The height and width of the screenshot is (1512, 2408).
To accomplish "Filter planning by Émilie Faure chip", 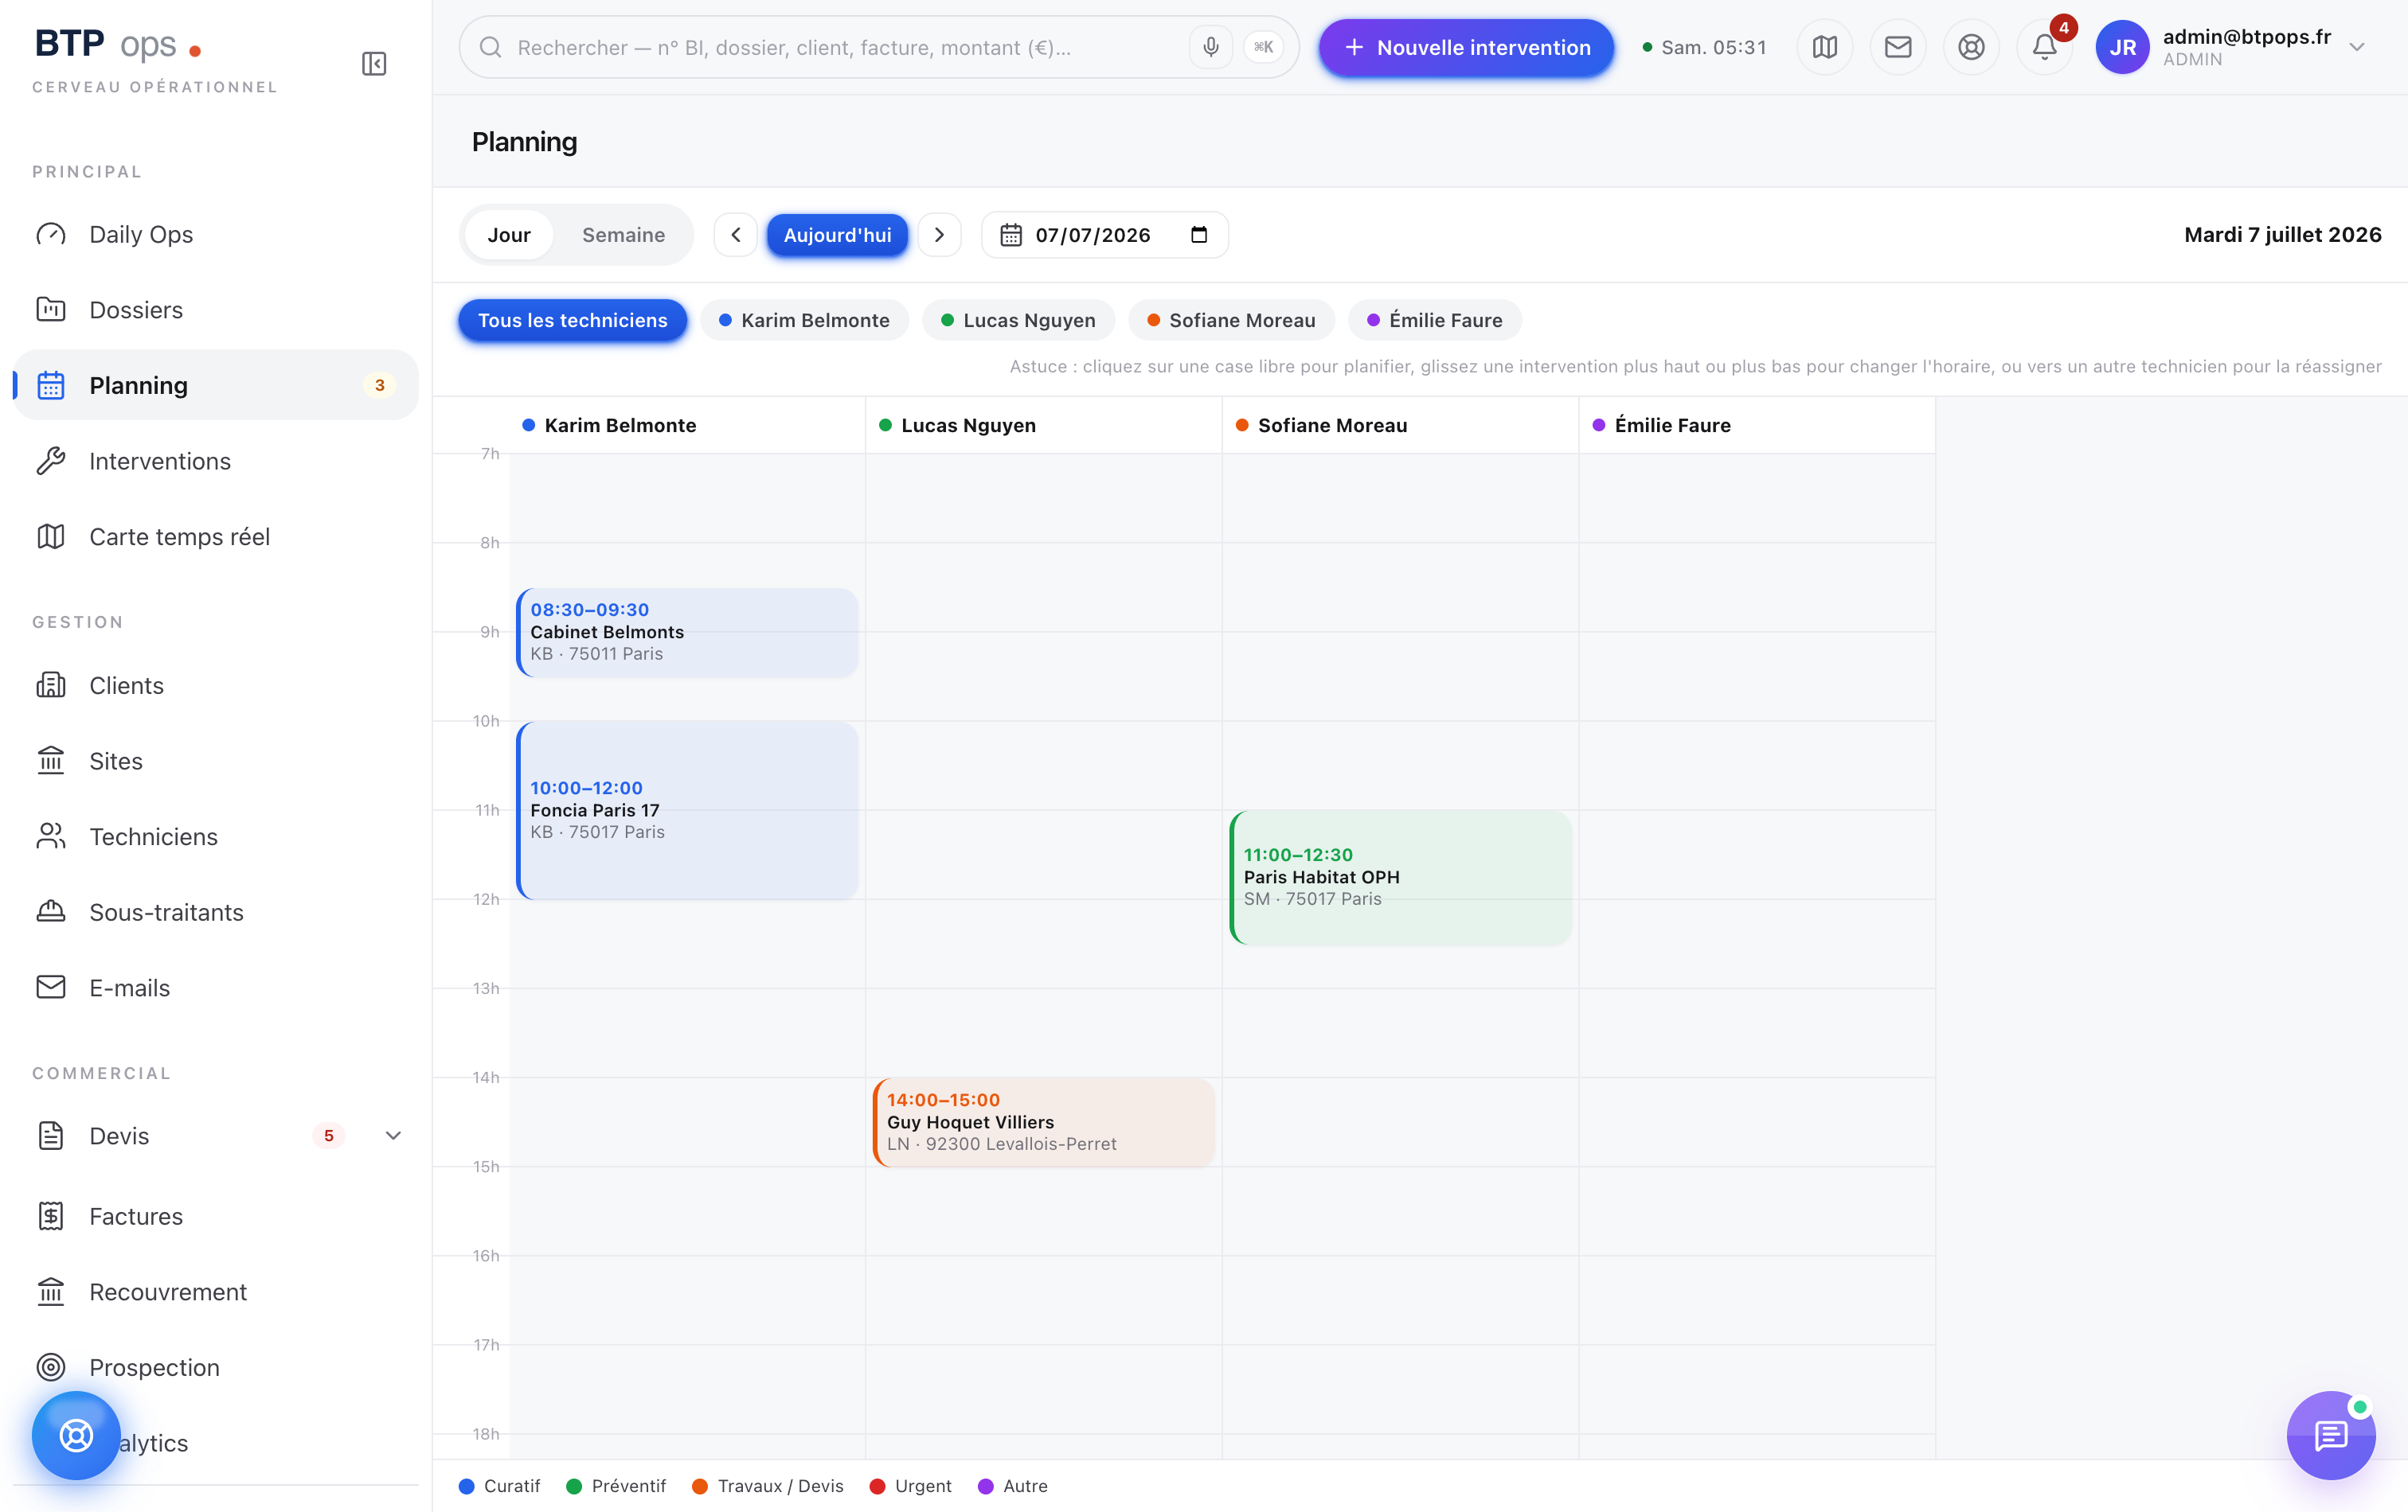I will tap(1434, 320).
